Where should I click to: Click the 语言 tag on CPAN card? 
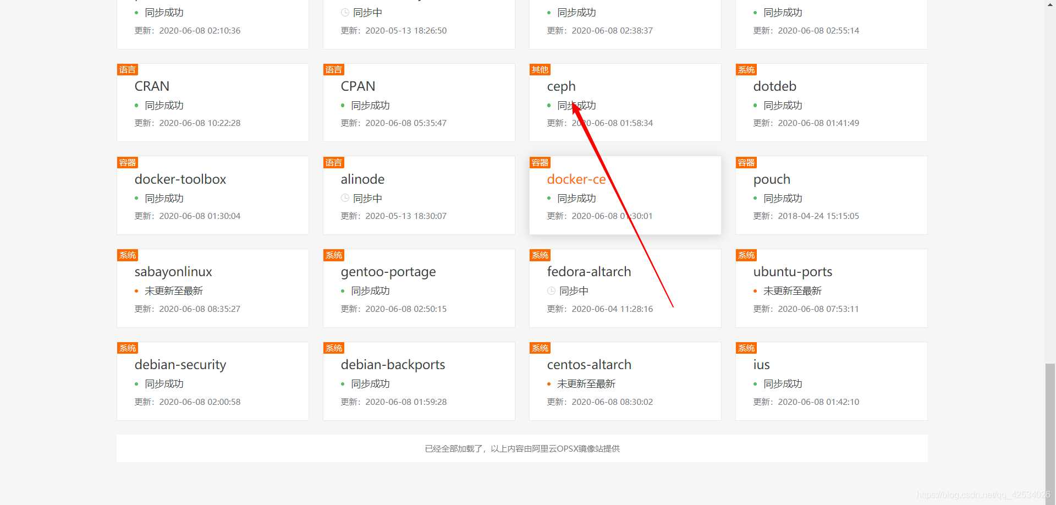[x=334, y=70]
